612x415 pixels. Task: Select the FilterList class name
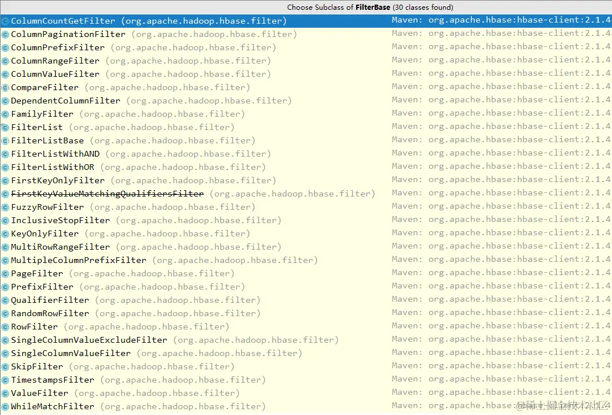click(37, 127)
